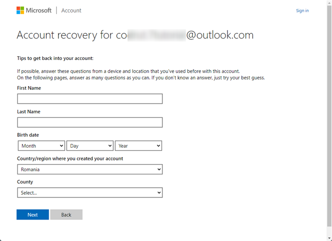The height and width of the screenshot is (241, 332).
Task: Click the 'Birth date' label
Action: [28, 135]
